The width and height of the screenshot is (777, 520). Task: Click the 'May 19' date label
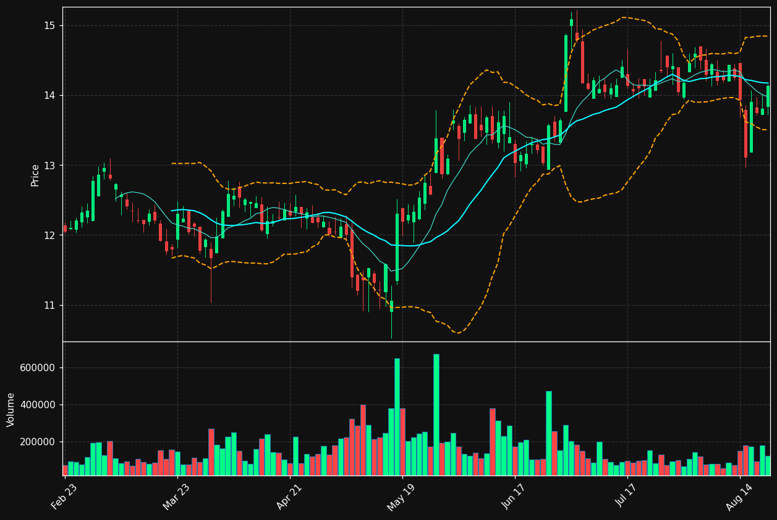402,497
